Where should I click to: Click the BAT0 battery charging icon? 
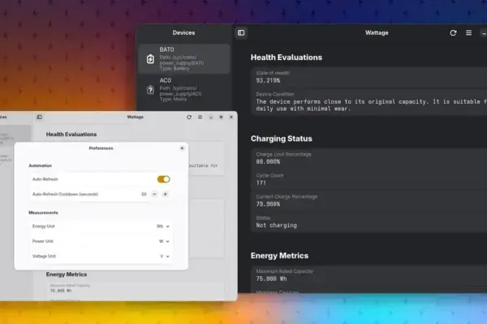tap(150, 59)
